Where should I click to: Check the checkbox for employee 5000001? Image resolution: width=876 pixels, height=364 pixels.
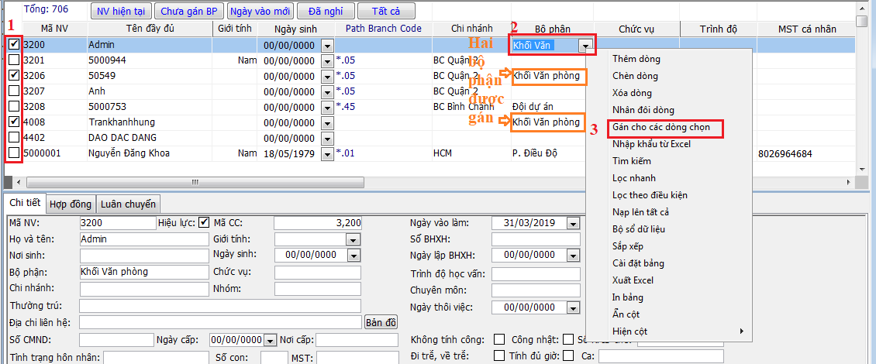coord(14,153)
